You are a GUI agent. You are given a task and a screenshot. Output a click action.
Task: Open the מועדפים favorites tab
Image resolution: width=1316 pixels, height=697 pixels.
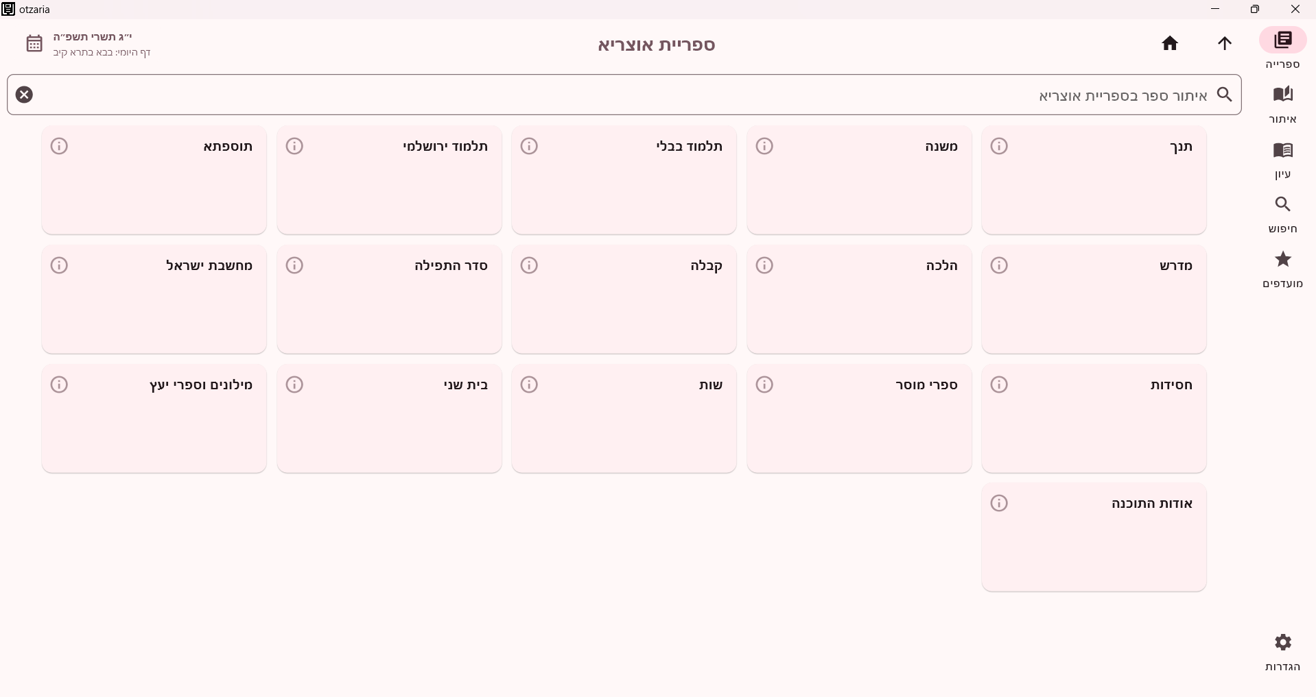point(1282,269)
